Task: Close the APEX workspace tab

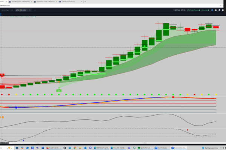Action: click(x=30, y=10)
